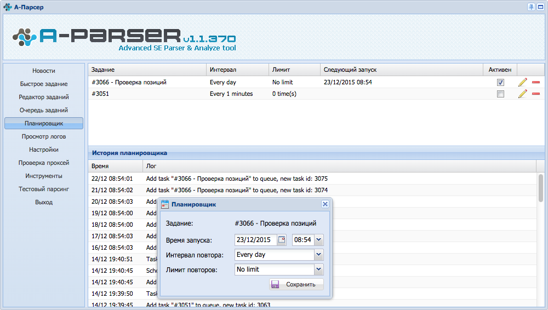548x310 pixels.
Task: Click the Планировщик dialog calendar title icon
Action: point(165,204)
